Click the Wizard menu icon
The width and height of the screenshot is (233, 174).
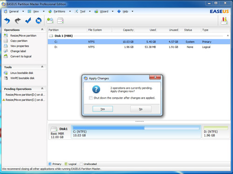(x=96, y=11)
